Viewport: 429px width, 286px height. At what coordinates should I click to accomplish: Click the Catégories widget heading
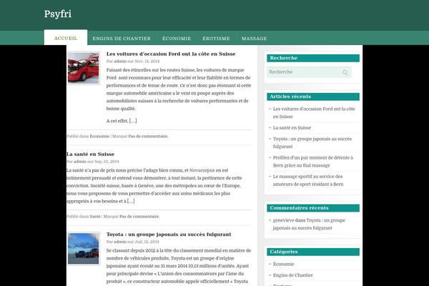313,252
